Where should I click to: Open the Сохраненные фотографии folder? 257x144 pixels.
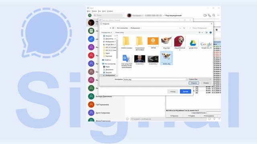pos(140,43)
